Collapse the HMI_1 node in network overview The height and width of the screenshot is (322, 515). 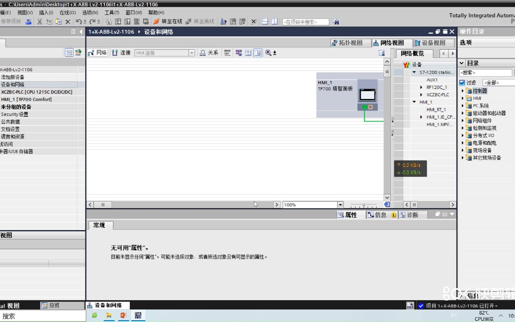pyautogui.click(x=414, y=102)
